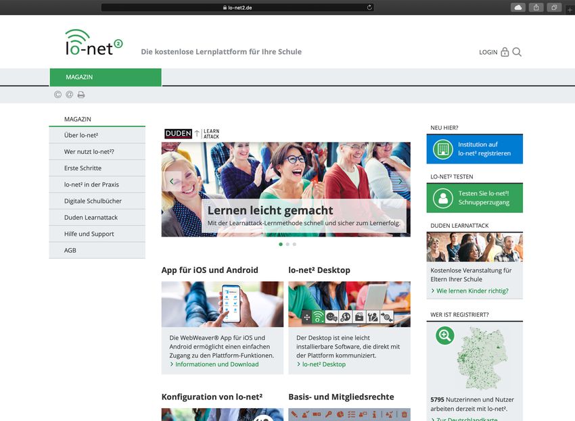This screenshot has height=421, width=575.
Task: Open the search magnifier icon in header
Action: 517,52
